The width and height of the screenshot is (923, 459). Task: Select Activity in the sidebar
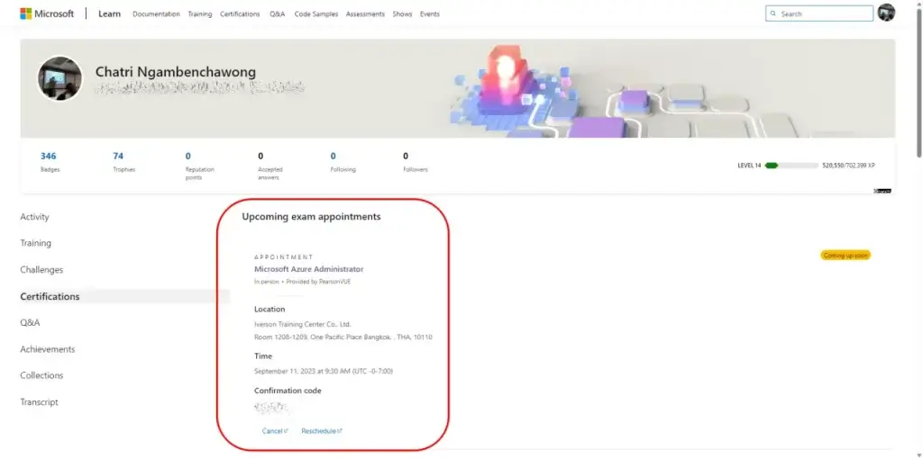pyautogui.click(x=35, y=217)
